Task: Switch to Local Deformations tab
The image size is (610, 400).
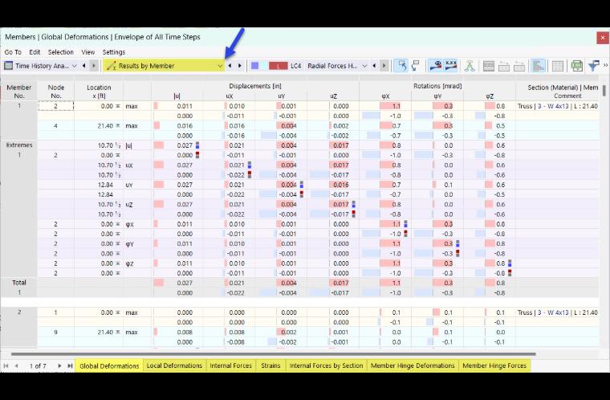Action: coord(174,365)
